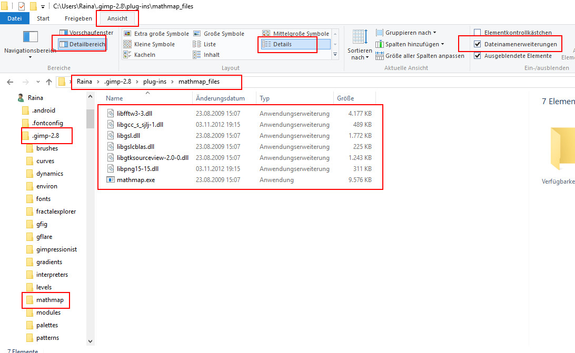Toggle the Vorschaufenster pane
Viewport: 575px width, 353px height.
[86, 33]
